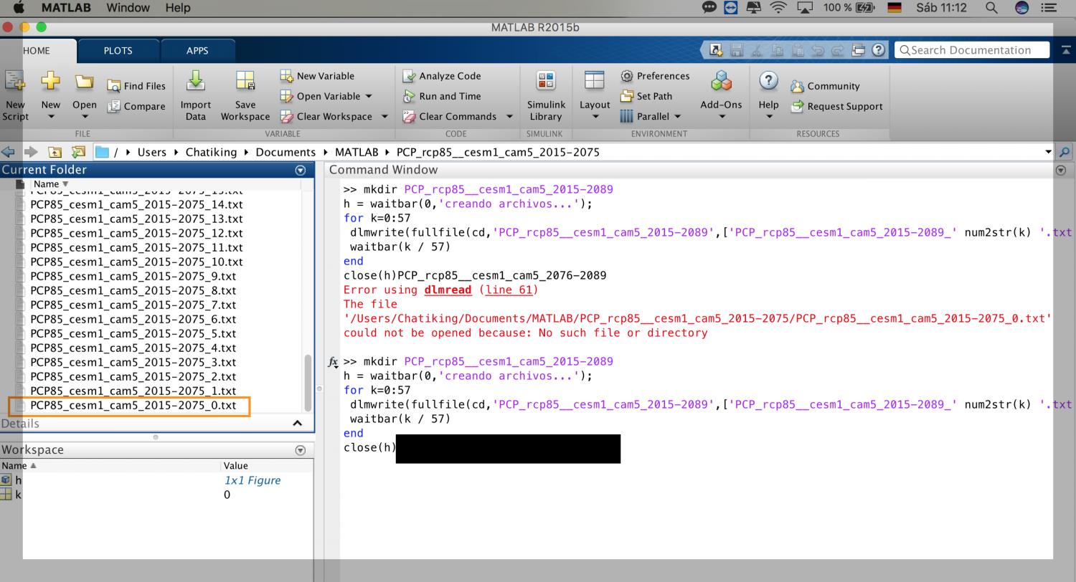Image resolution: width=1076 pixels, height=582 pixels.
Task: Click the Import Data icon
Action: click(x=195, y=81)
